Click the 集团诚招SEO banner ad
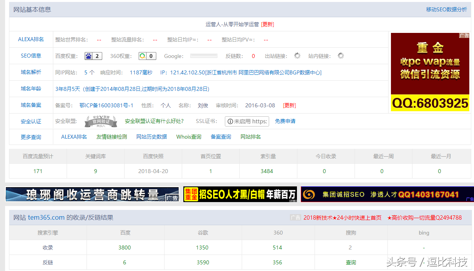This screenshot has width=474, height=271. click(387, 194)
